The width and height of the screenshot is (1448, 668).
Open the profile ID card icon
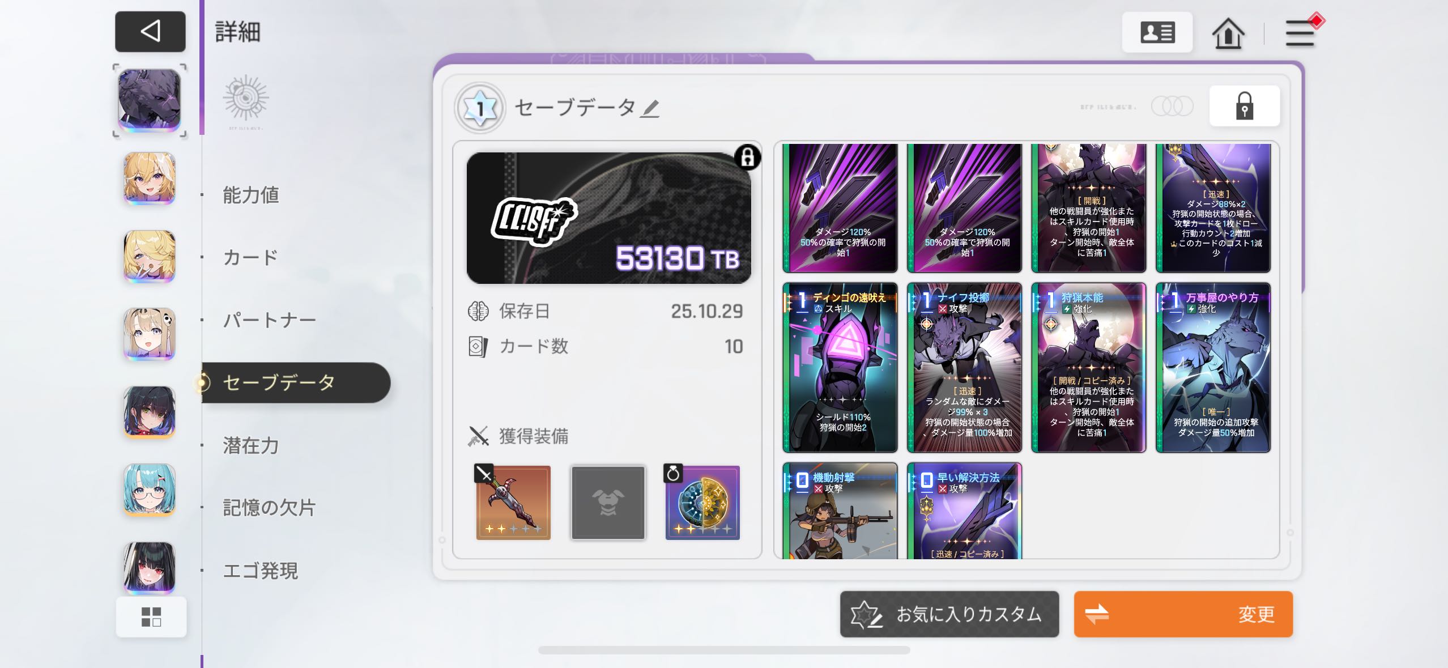[x=1157, y=32]
